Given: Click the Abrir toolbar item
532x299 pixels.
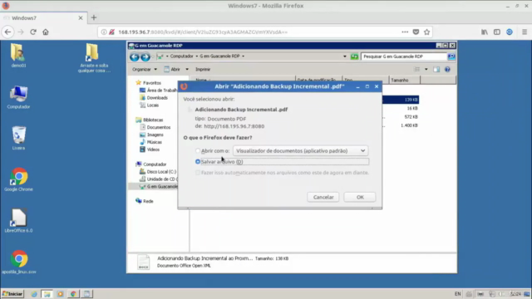Looking at the screenshot, I should pos(172,69).
